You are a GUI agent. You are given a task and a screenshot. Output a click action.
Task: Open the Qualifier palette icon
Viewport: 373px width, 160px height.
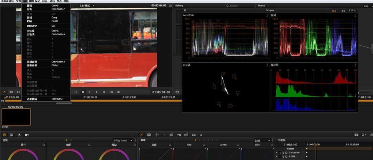pos(149,135)
